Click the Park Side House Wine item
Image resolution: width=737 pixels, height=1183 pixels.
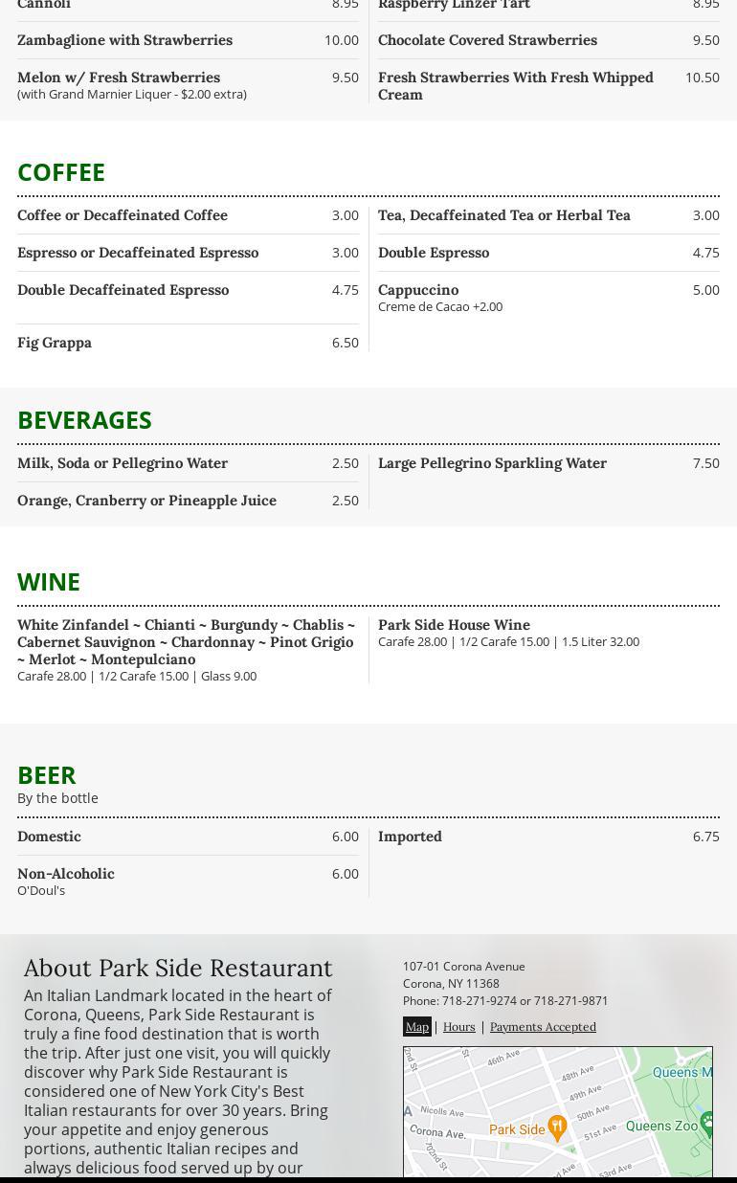[x=454, y=624]
